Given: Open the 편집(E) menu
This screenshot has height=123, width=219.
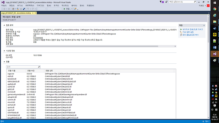Looking at the screenshot, I should point(12,5).
